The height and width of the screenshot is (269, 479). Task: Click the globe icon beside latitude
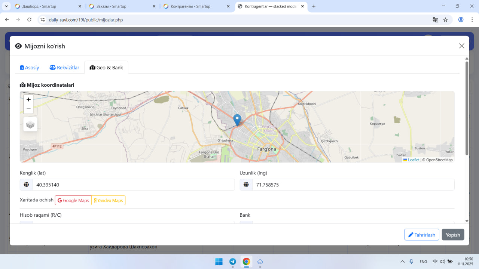26,185
